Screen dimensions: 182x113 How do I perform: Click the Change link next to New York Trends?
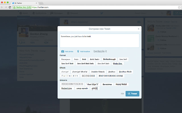(x=42, y=51)
